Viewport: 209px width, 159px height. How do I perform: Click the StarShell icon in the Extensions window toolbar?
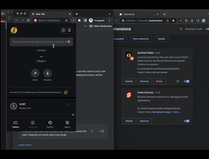[180, 21]
